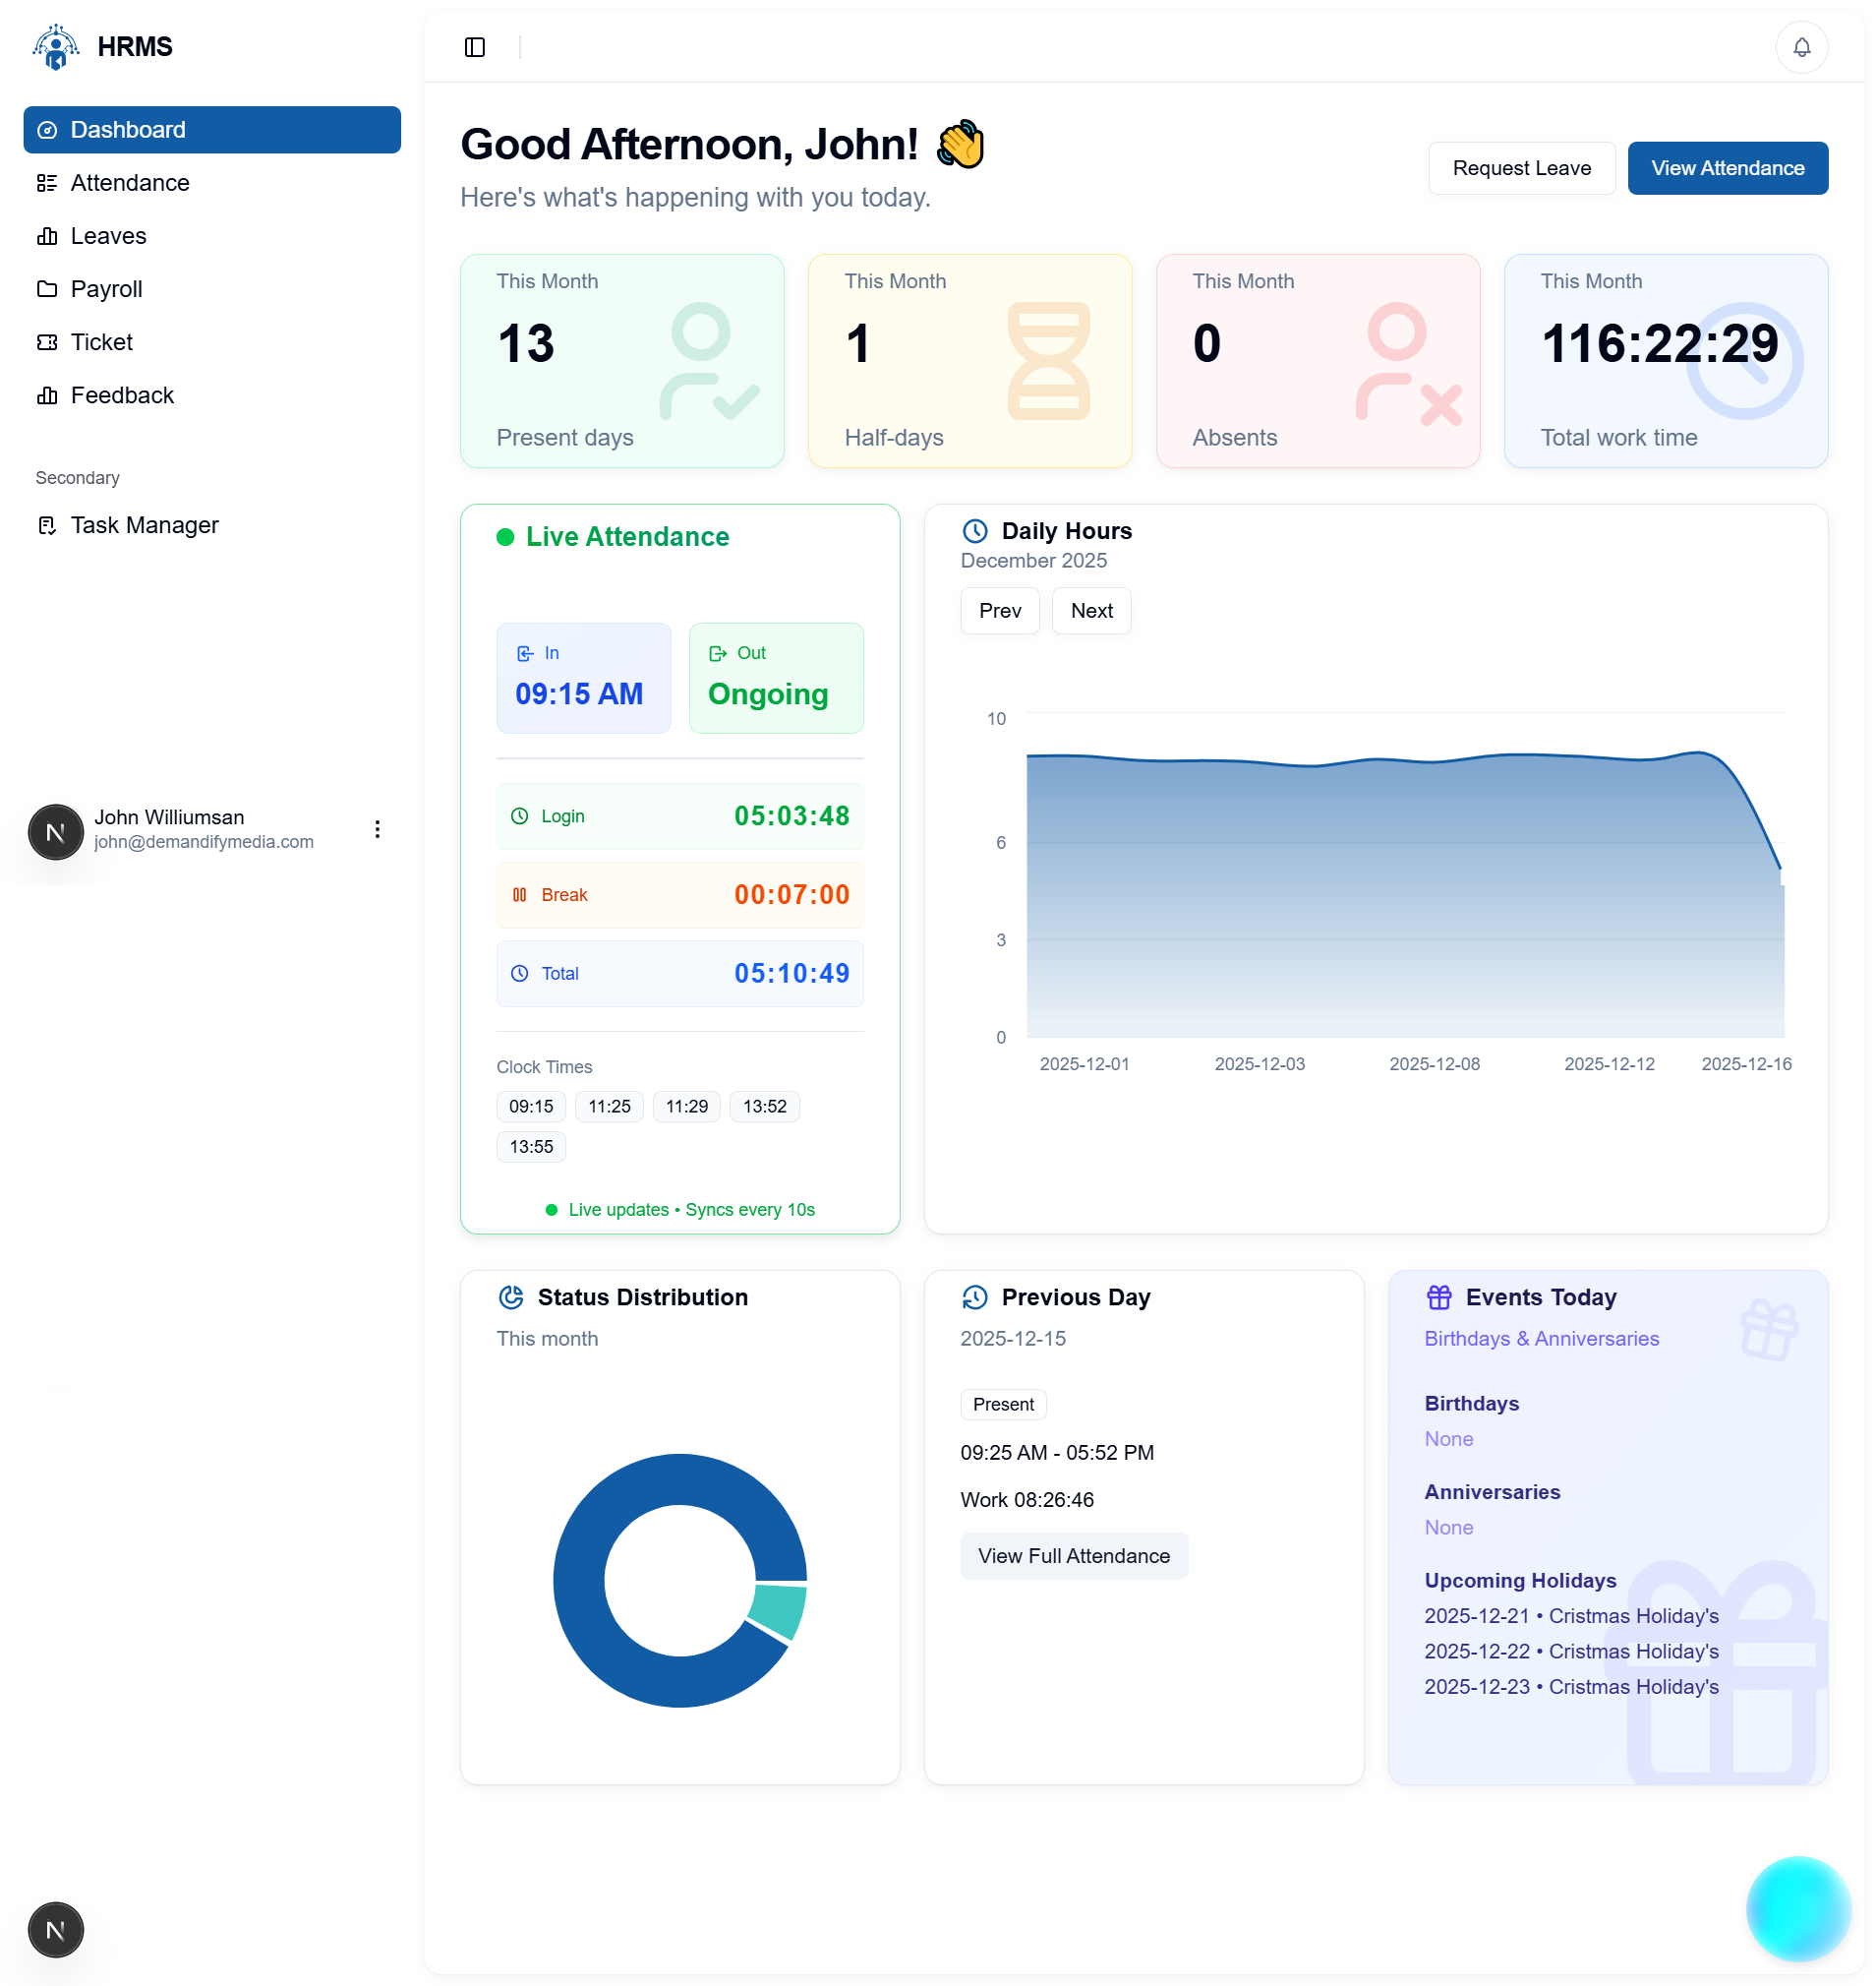Click the clock icon beside Daily Hours

point(975,531)
